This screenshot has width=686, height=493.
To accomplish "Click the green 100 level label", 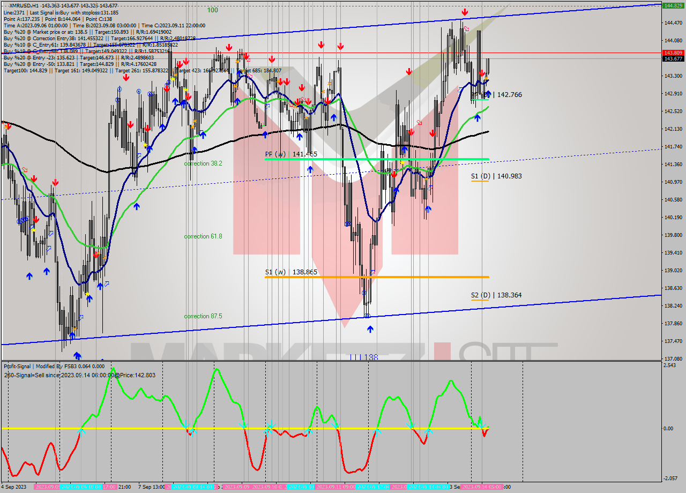I will pyautogui.click(x=212, y=10).
